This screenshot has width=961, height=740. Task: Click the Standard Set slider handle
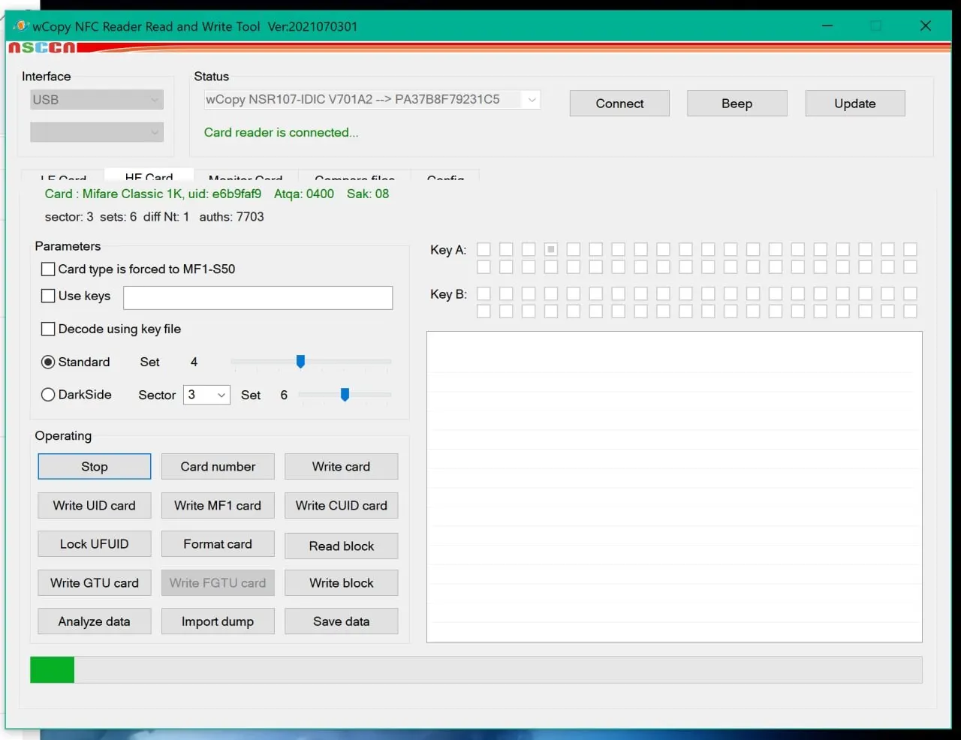(x=300, y=362)
